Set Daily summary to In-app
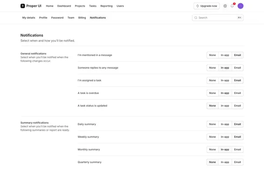 pos(225,124)
